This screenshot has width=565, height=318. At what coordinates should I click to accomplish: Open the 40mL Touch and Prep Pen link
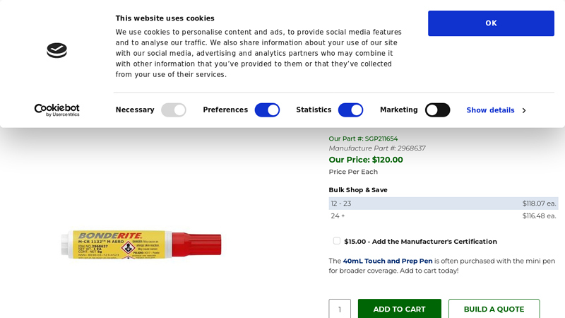(388, 261)
